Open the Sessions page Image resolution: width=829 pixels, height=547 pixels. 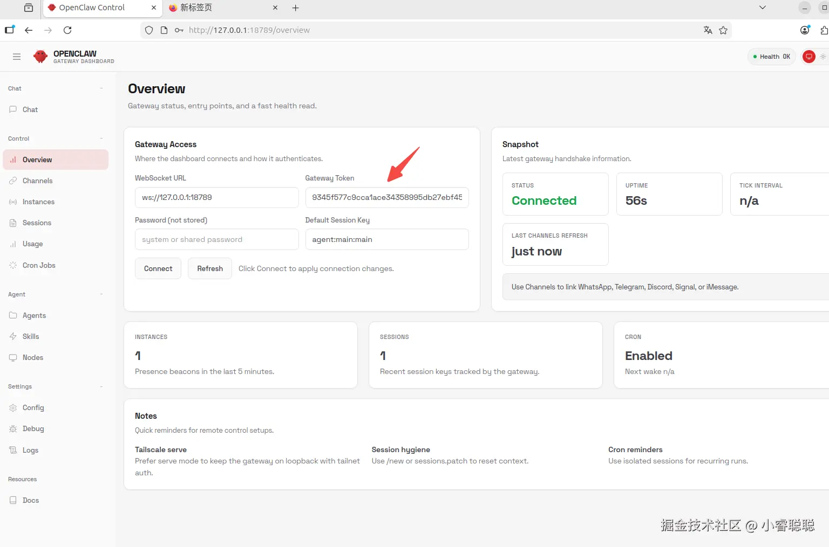(x=56, y=223)
